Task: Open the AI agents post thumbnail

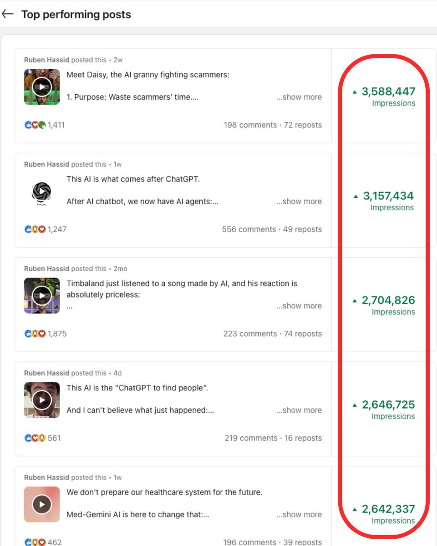Action: tap(42, 192)
